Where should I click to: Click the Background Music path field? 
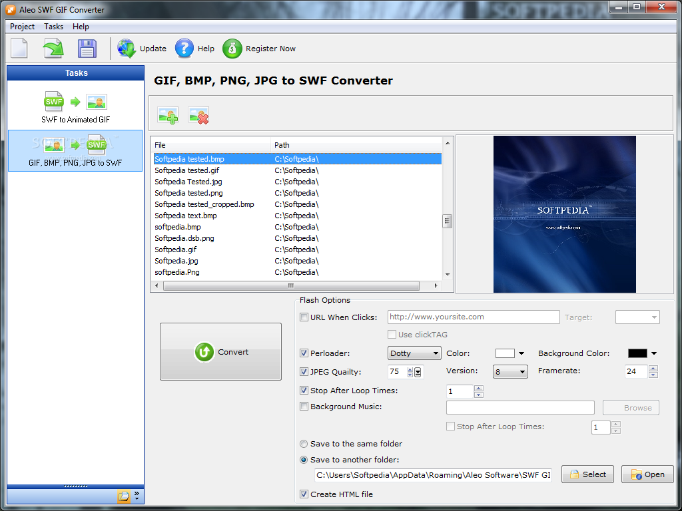520,408
